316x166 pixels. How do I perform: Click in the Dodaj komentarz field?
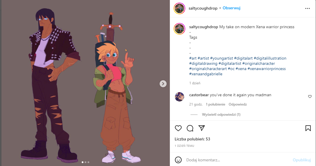tap(238, 160)
